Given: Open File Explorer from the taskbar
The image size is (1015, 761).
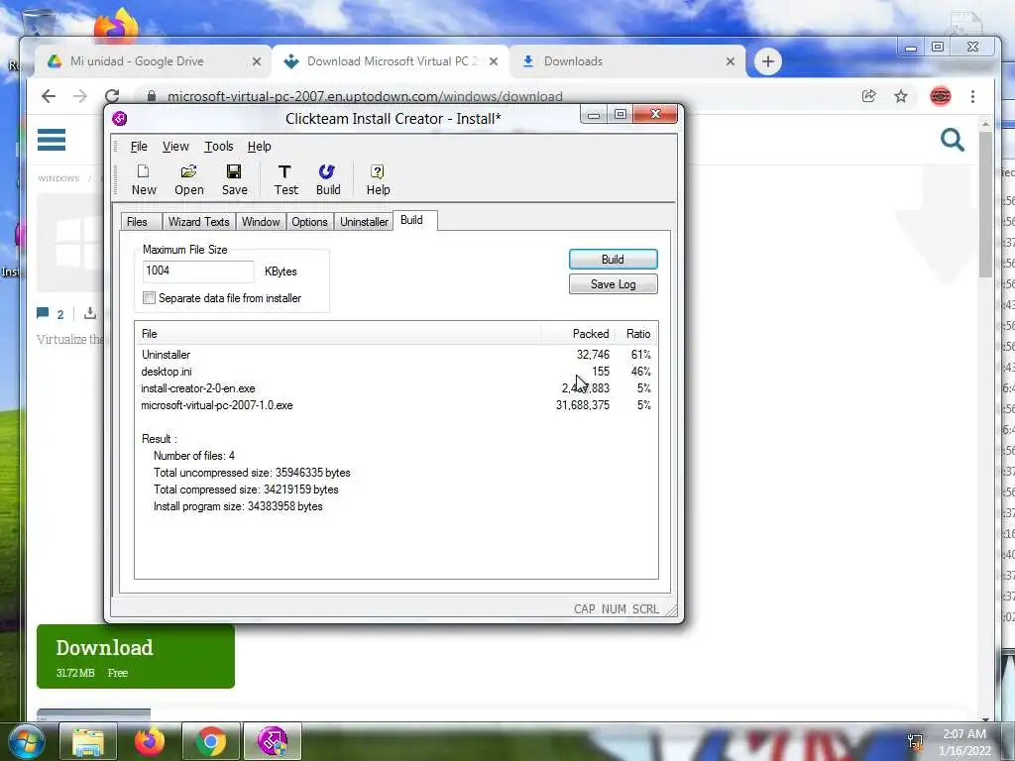Looking at the screenshot, I should pos(88,741).
